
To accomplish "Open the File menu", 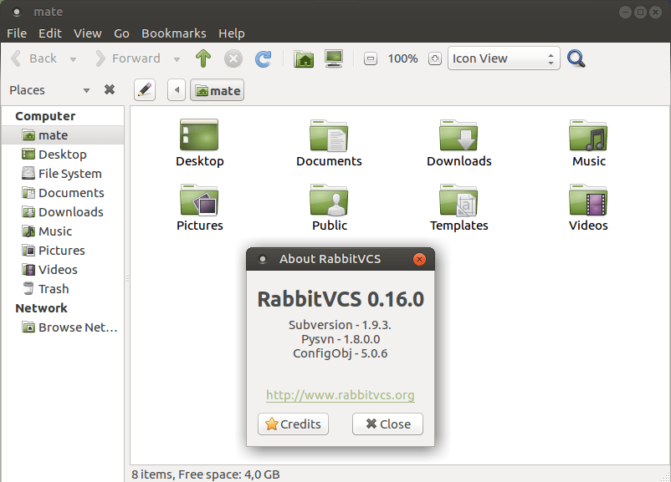I will 17,33.
